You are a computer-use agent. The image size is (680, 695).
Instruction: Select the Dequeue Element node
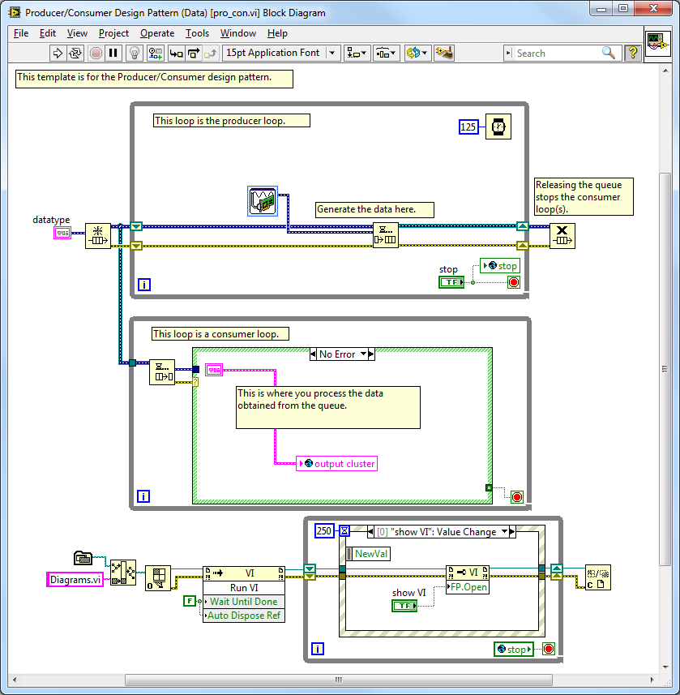point(162,372)
